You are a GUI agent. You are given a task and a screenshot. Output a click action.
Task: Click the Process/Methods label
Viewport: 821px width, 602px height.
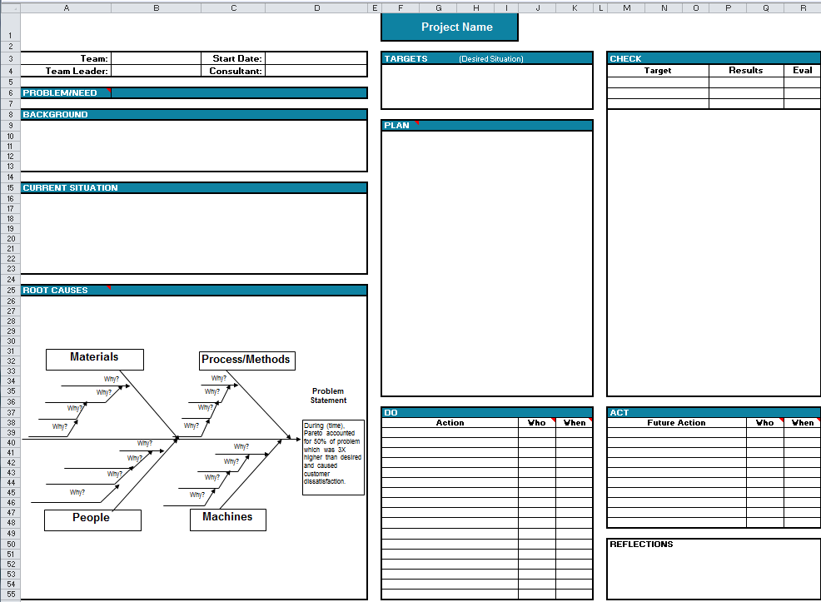tap(246, 361)
